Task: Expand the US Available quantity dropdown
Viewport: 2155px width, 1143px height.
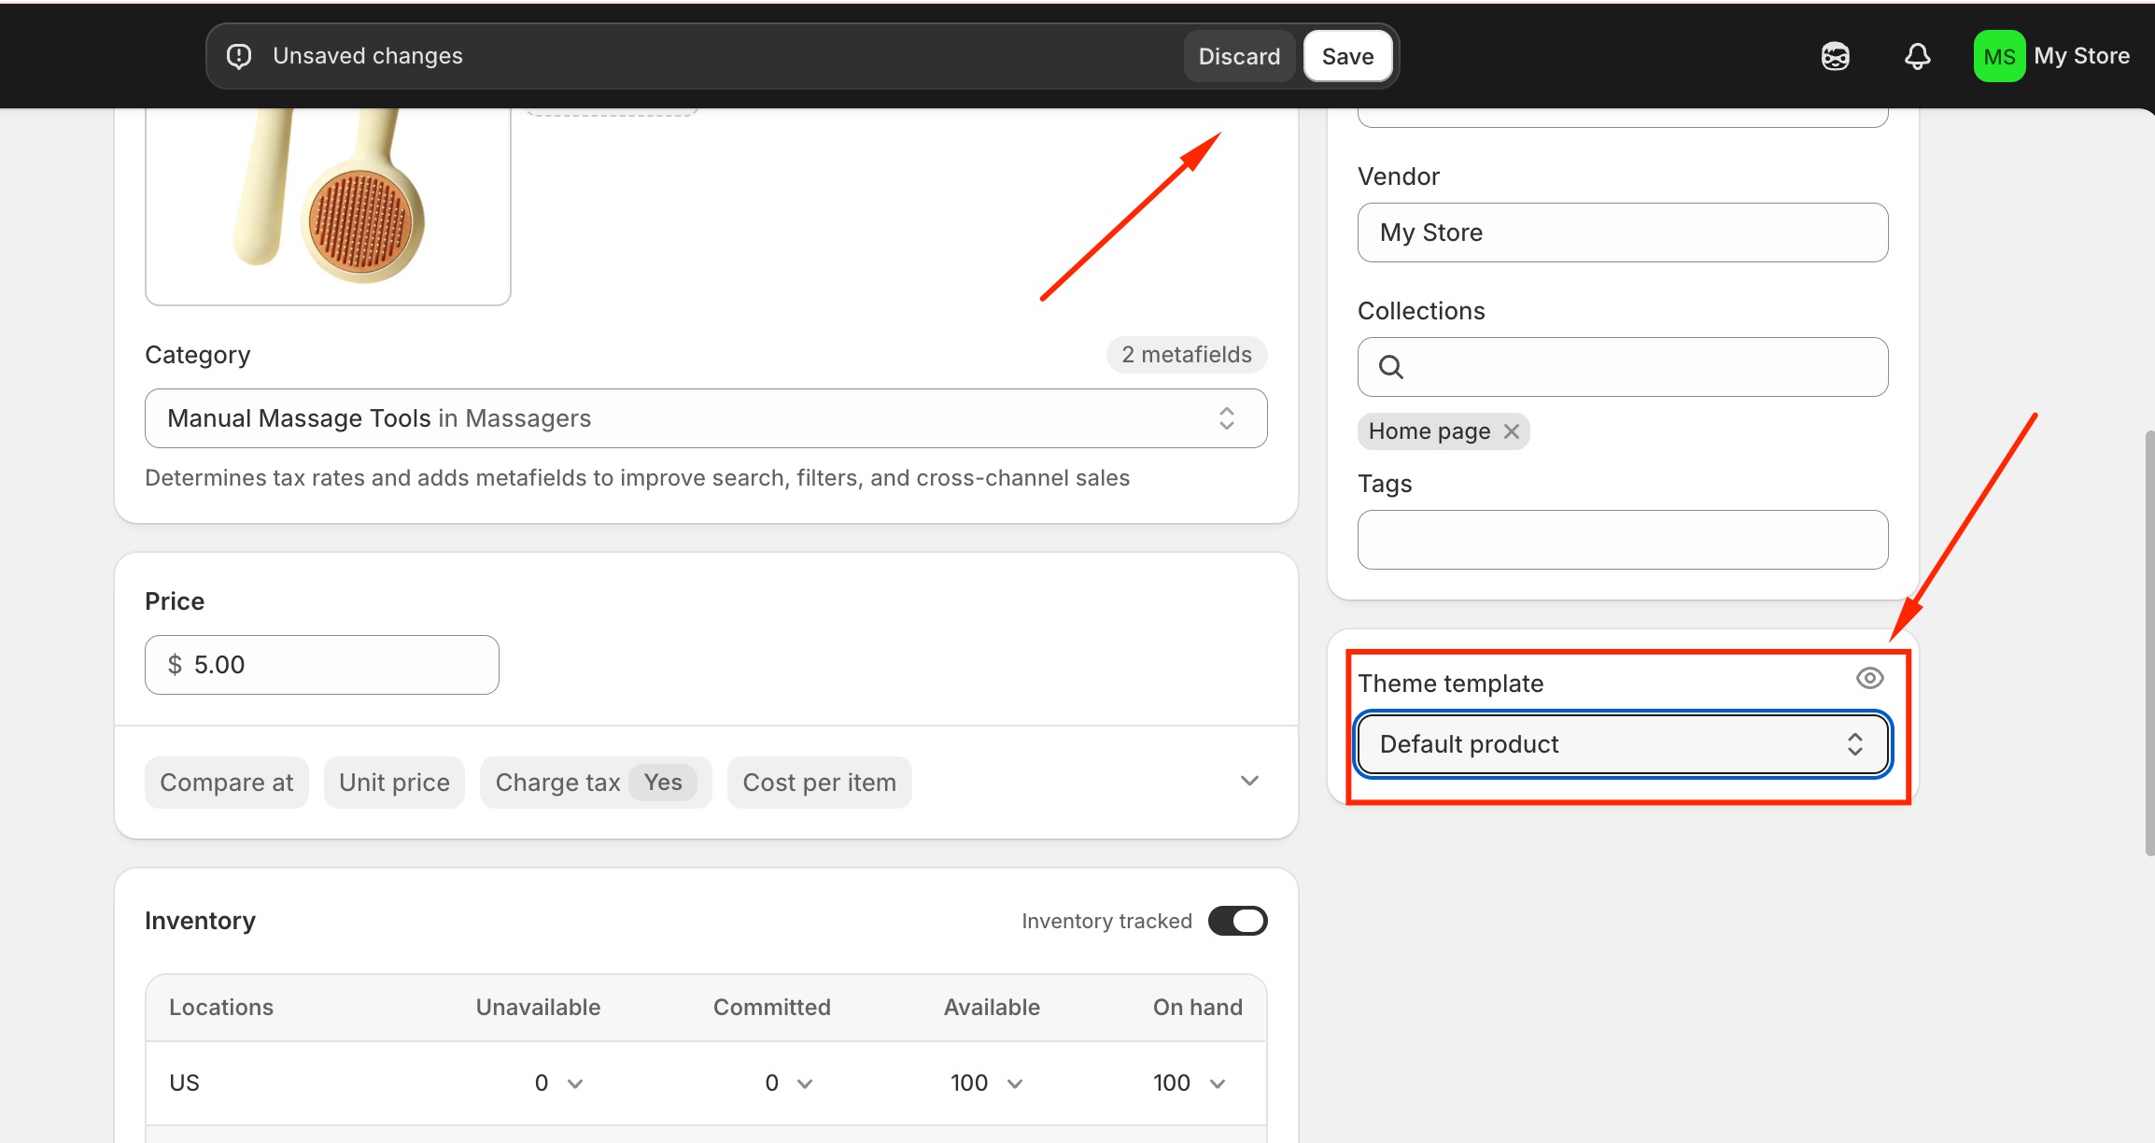Action: coord(1015,1083)
